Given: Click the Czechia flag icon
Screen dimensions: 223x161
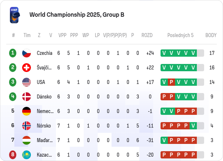Looking at the screenshot, I should pos(27,53).
